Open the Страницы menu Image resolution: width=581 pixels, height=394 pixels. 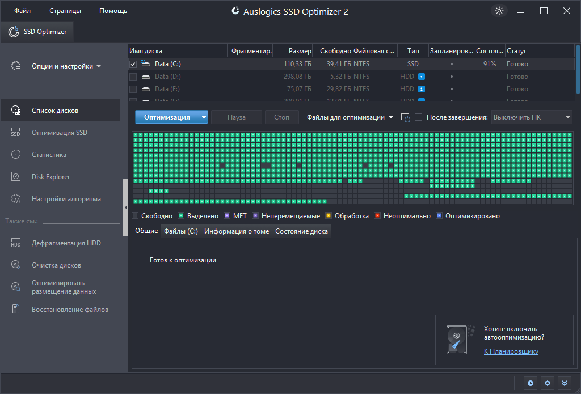[x=65, y=11]
